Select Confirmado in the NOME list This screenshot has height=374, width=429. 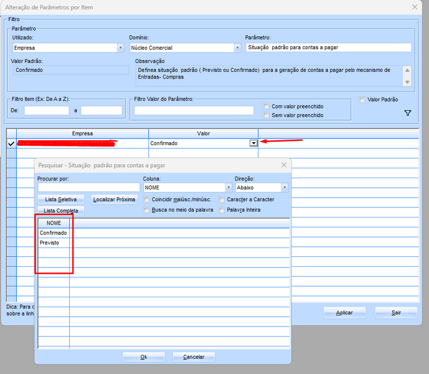pyautogui.click(x=54, y=233)
